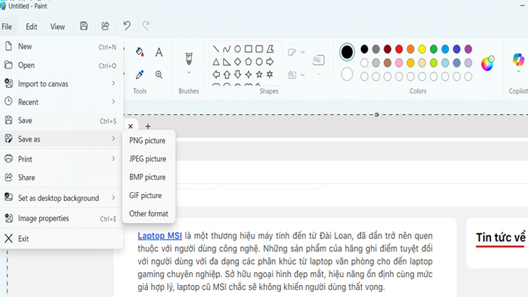Click the Redo arrow
Screen dimensions: 528x297
[x=146, y=26]
